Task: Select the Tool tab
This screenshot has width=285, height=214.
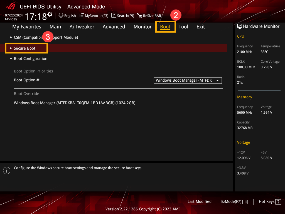Action: click(x=183, y=27)
